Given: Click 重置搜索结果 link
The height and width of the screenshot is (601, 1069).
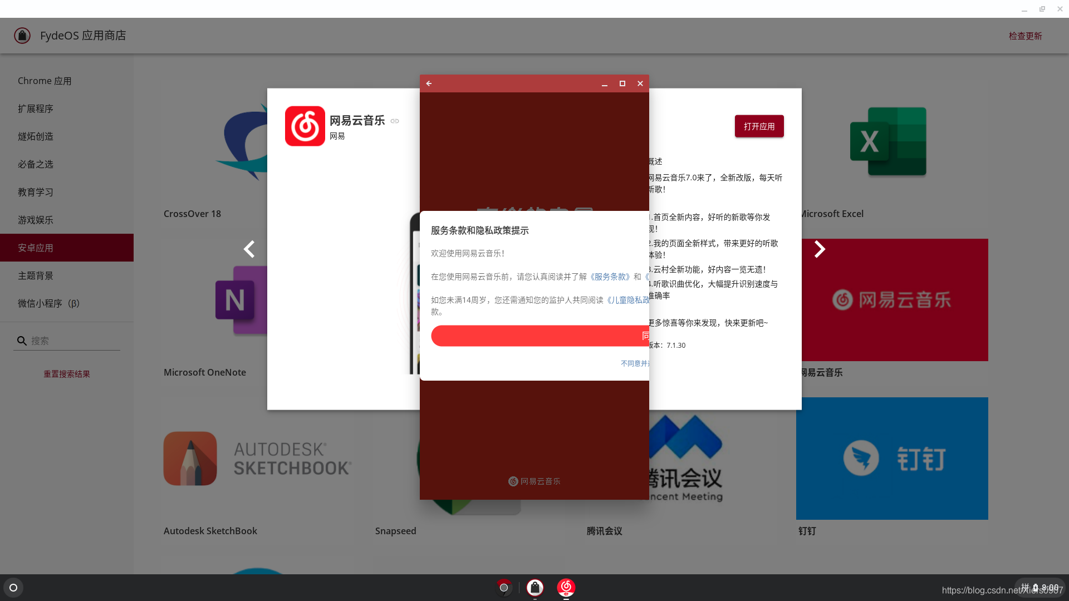Looking at the screenshot, I should [x=67, y=374].
